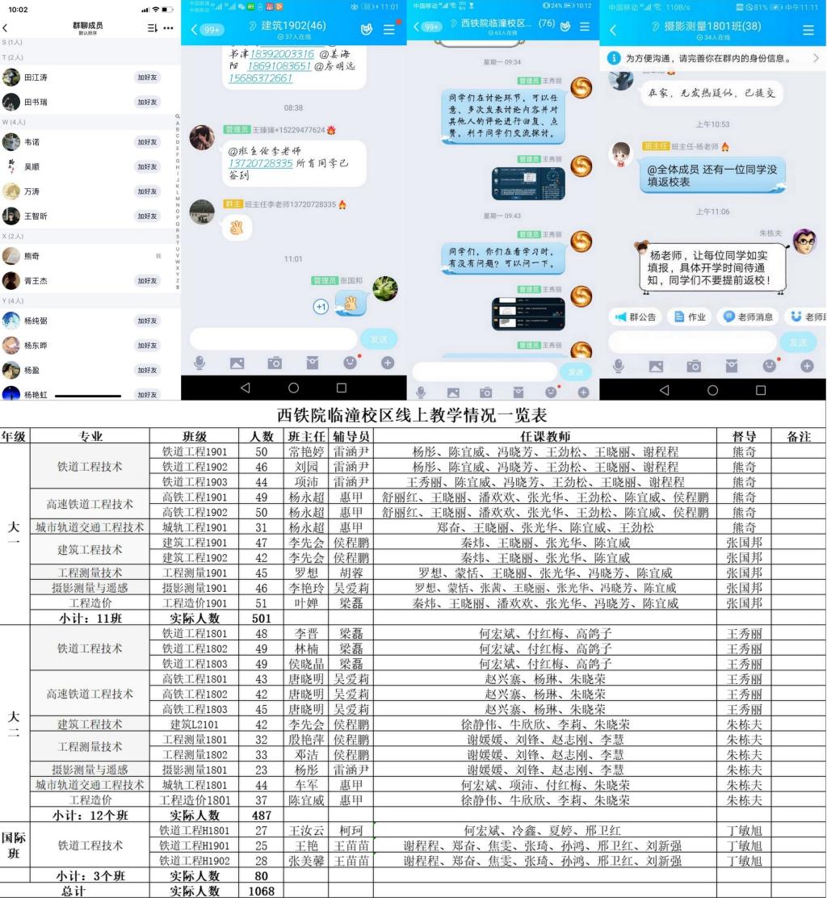Screen dimensions: 827x898
Task: Open the camera in 建筑1902 chat toolbar
Action: tap(275, 363)
